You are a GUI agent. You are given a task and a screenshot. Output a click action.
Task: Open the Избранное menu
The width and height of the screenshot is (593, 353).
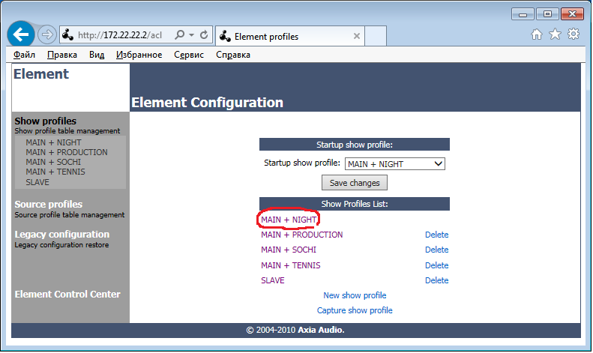tap(139, 55)
